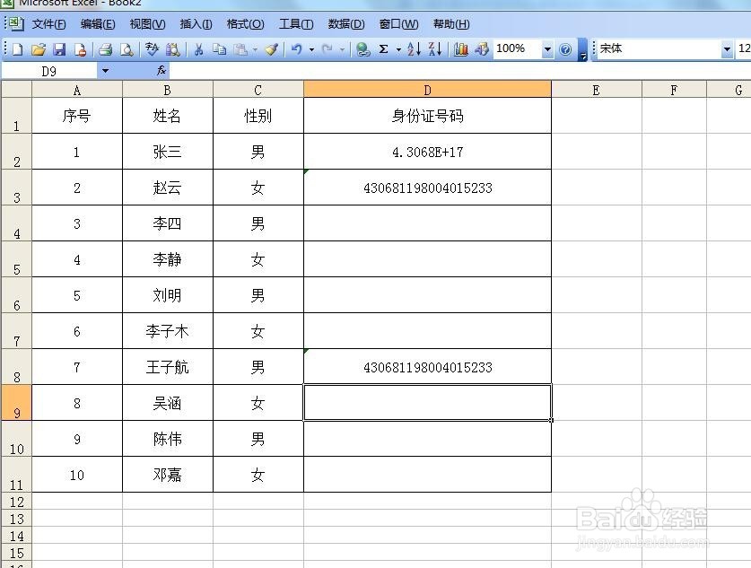Select the cell showing 4.3068E+17
Screen dimensions: 751x568
pos(427,152)
